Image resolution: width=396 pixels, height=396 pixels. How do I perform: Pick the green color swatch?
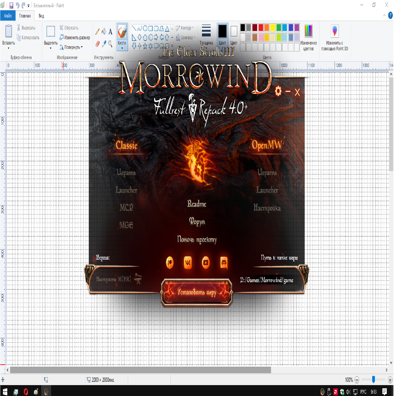[279, 27]
